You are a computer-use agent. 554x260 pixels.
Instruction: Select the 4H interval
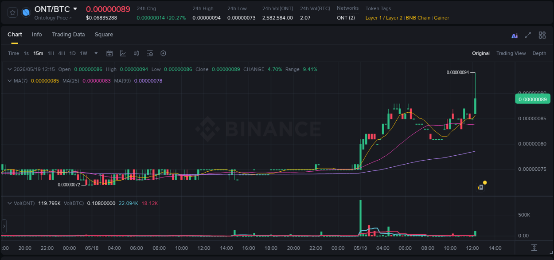point(62,53)
